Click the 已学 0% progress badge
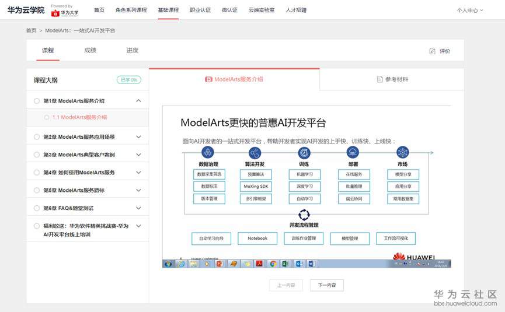This screenshot has height=312, width=505. click(129, 80)
